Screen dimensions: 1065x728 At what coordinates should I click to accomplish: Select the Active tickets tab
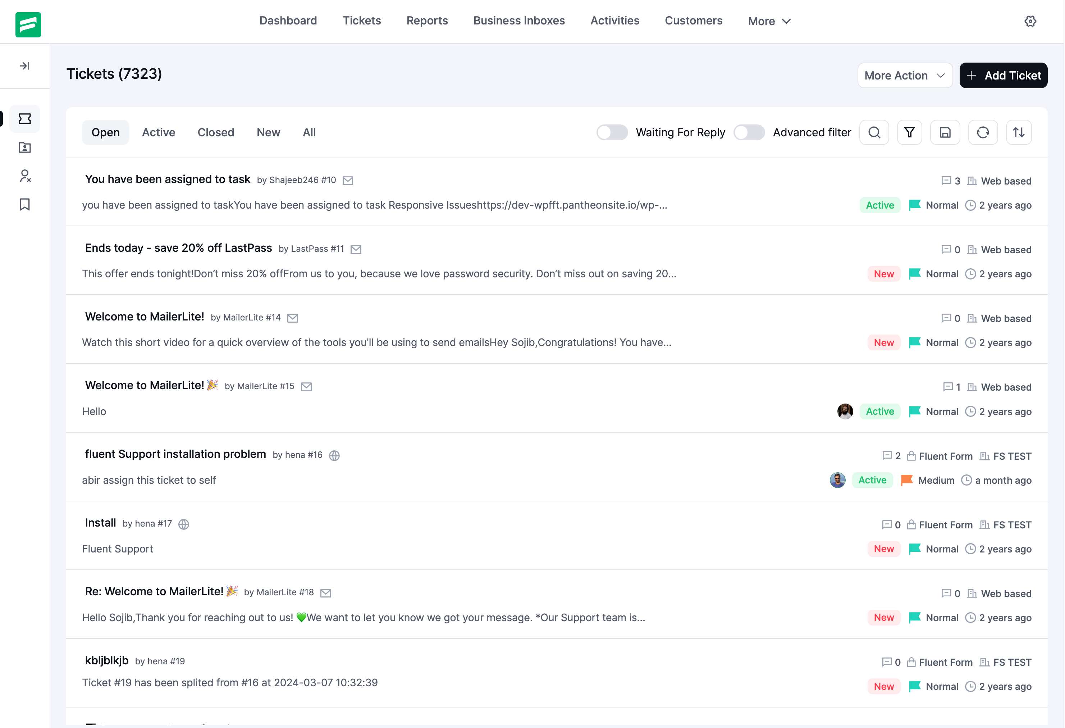(158, 132)
